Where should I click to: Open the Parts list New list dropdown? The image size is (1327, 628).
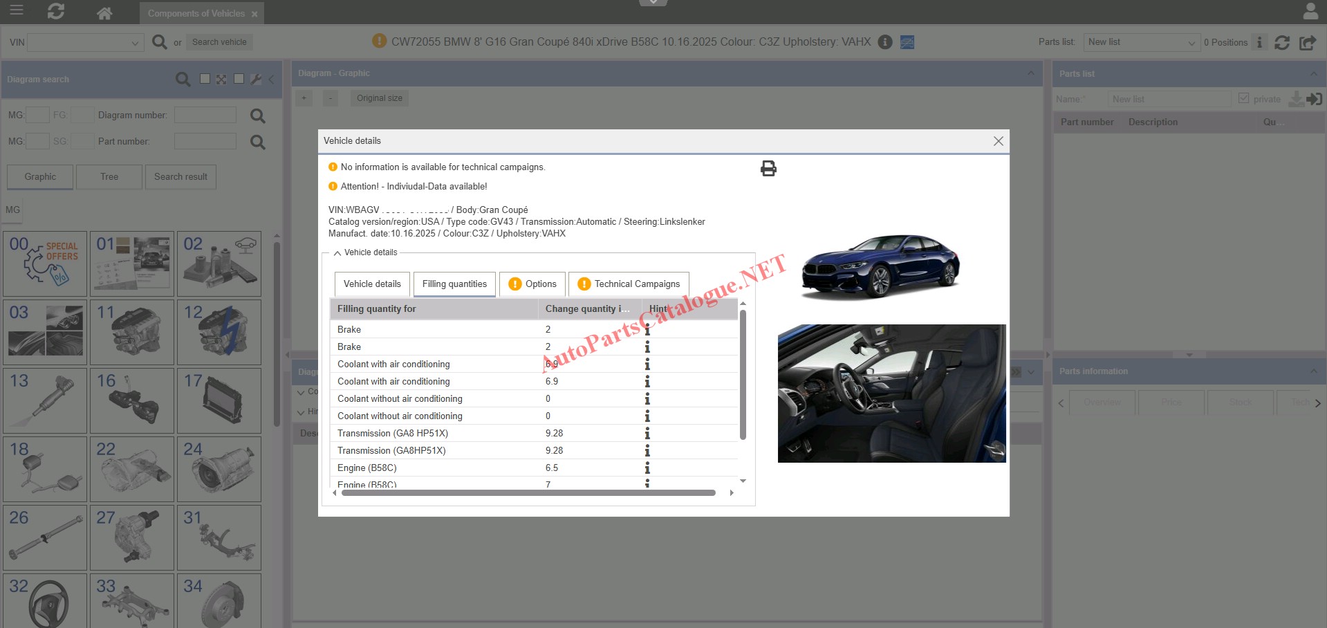point(1191,43)
